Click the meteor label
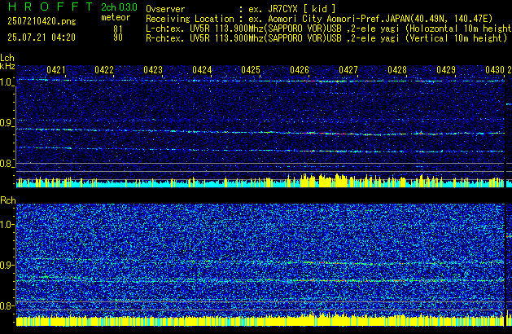This screenshot has width=512, height=334. tap(116, 17)
